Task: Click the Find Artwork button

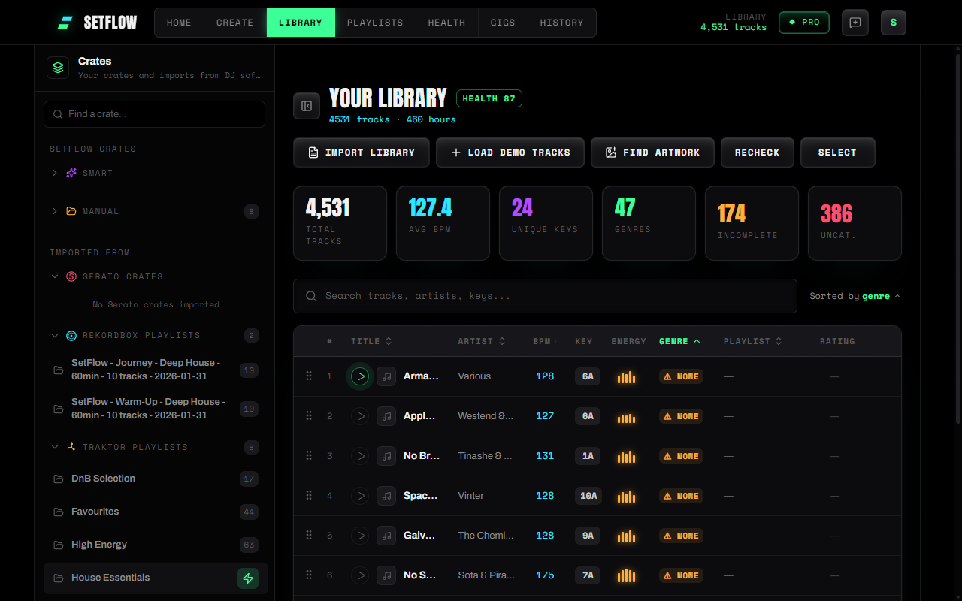Action: 652,153
